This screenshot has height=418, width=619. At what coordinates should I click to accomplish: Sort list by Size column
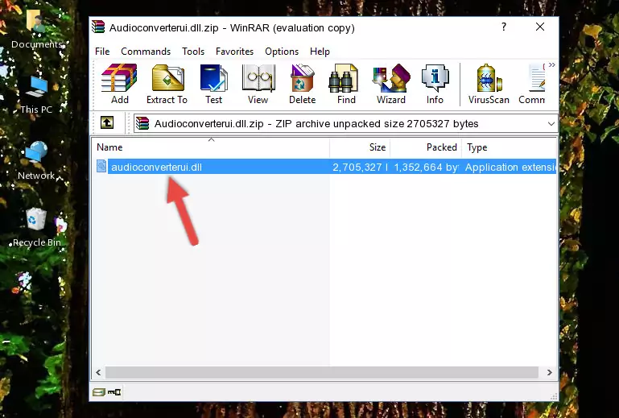click(x=360, y=147)
